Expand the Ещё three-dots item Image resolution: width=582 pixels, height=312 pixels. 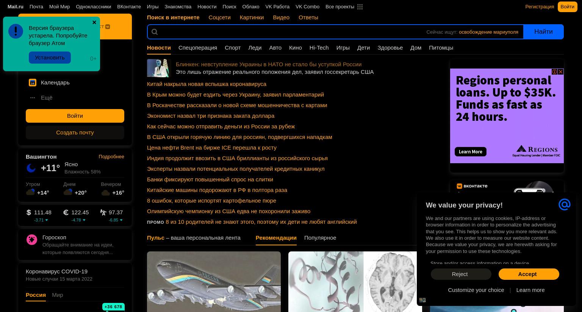(33, 98)
